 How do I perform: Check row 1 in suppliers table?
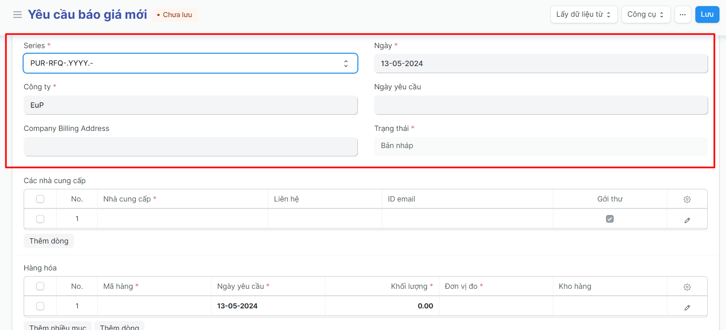[x=40, y=219]
